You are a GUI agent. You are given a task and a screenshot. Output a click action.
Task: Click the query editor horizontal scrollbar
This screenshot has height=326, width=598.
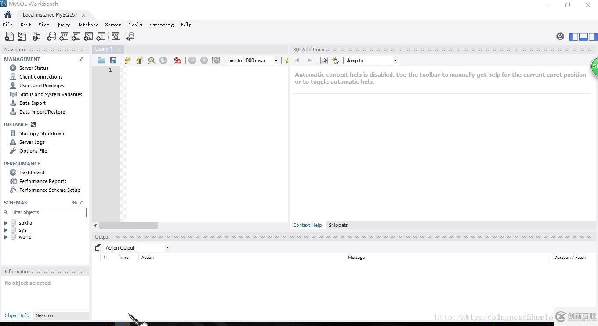point(128,226)
